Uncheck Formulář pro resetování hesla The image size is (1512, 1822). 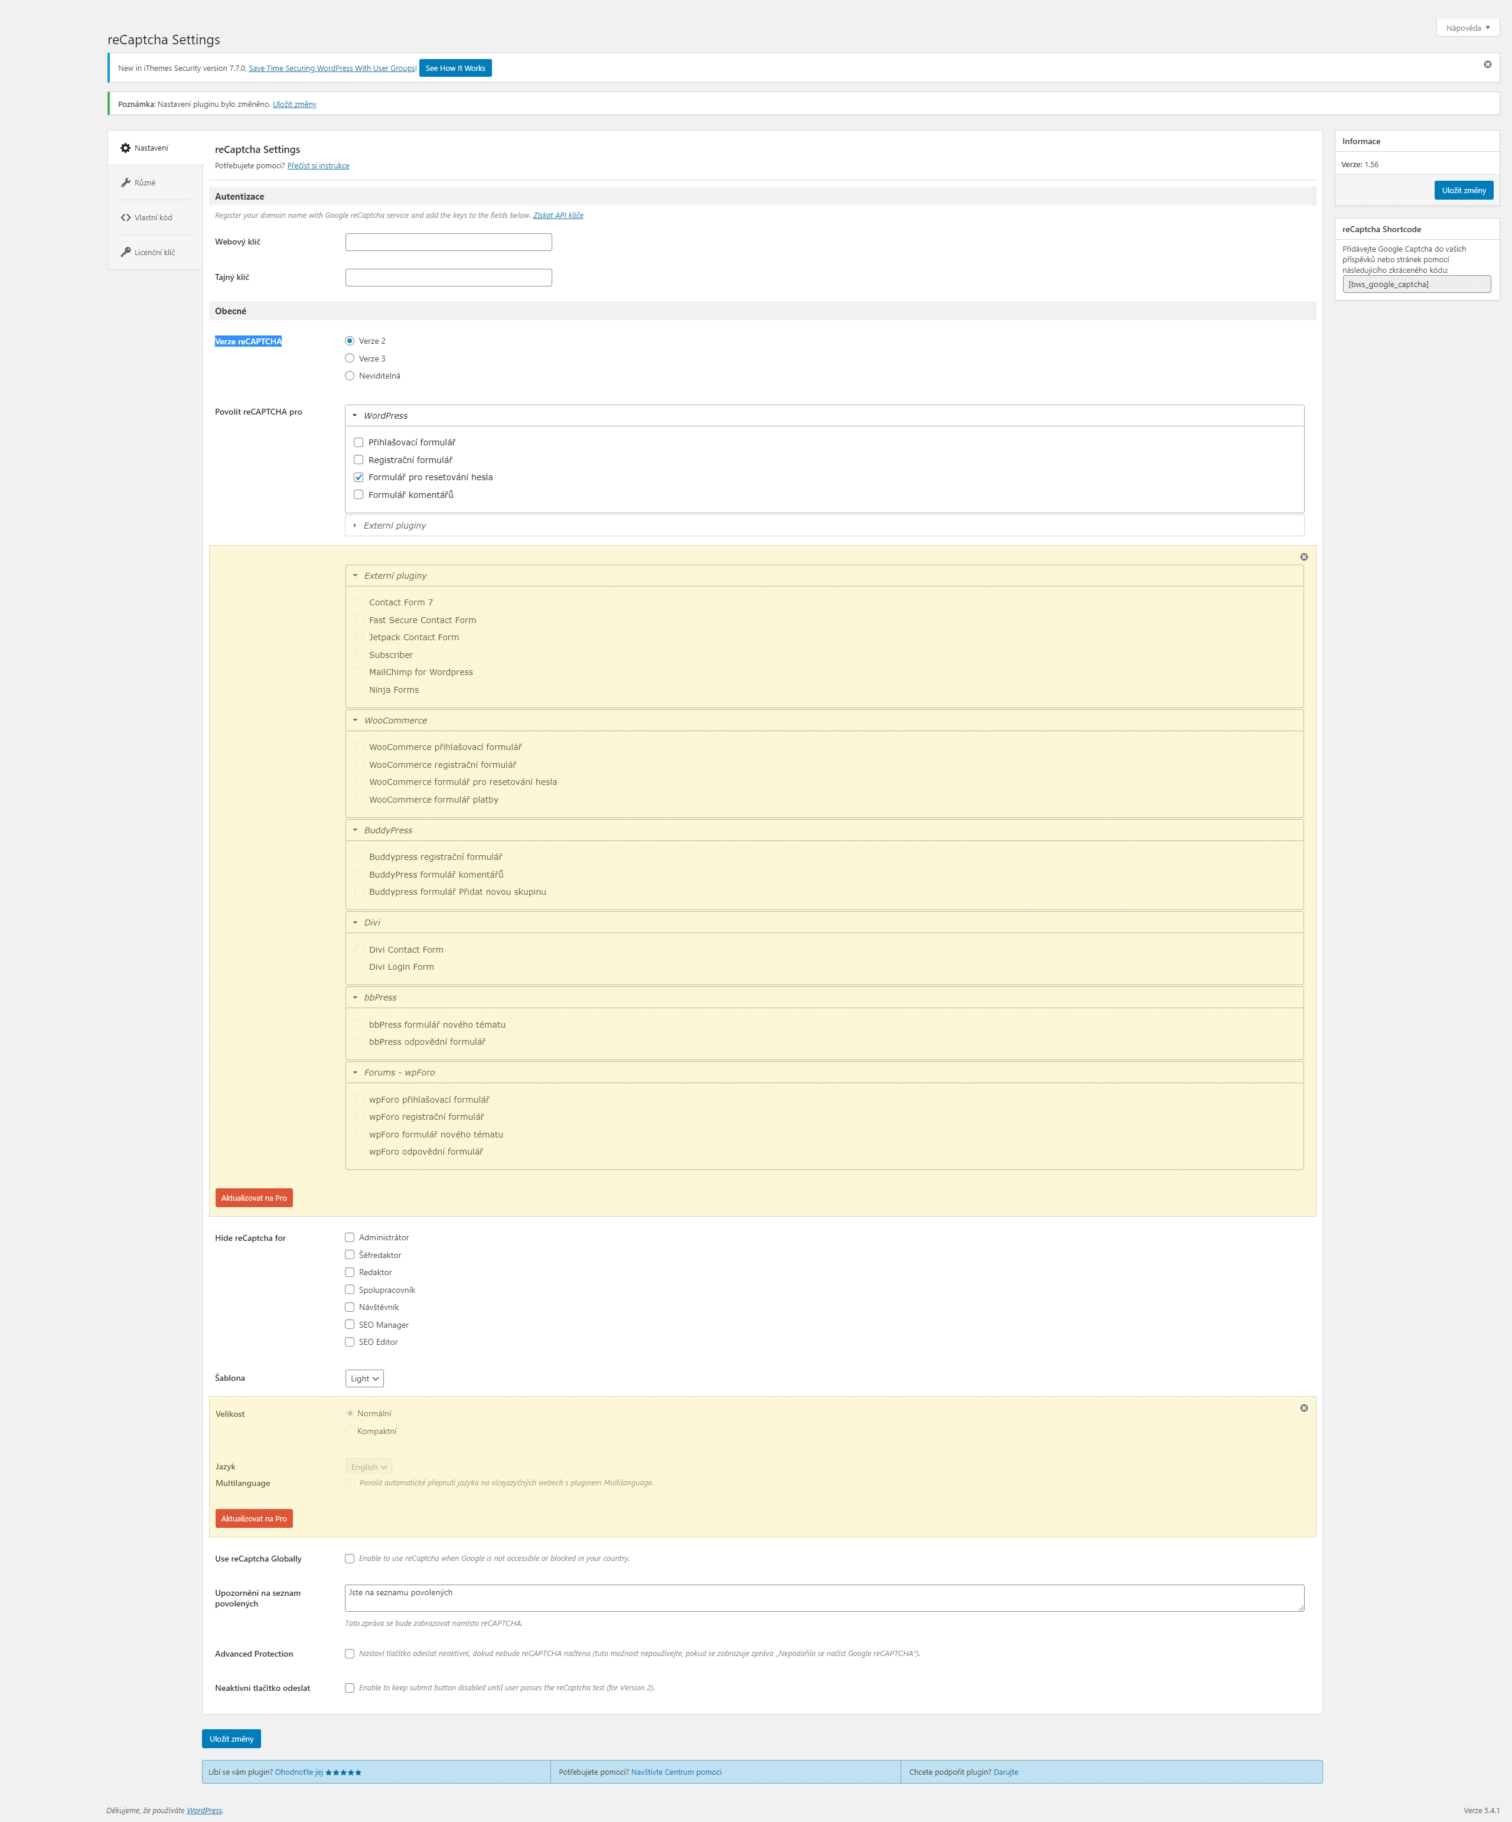(359, 477)
